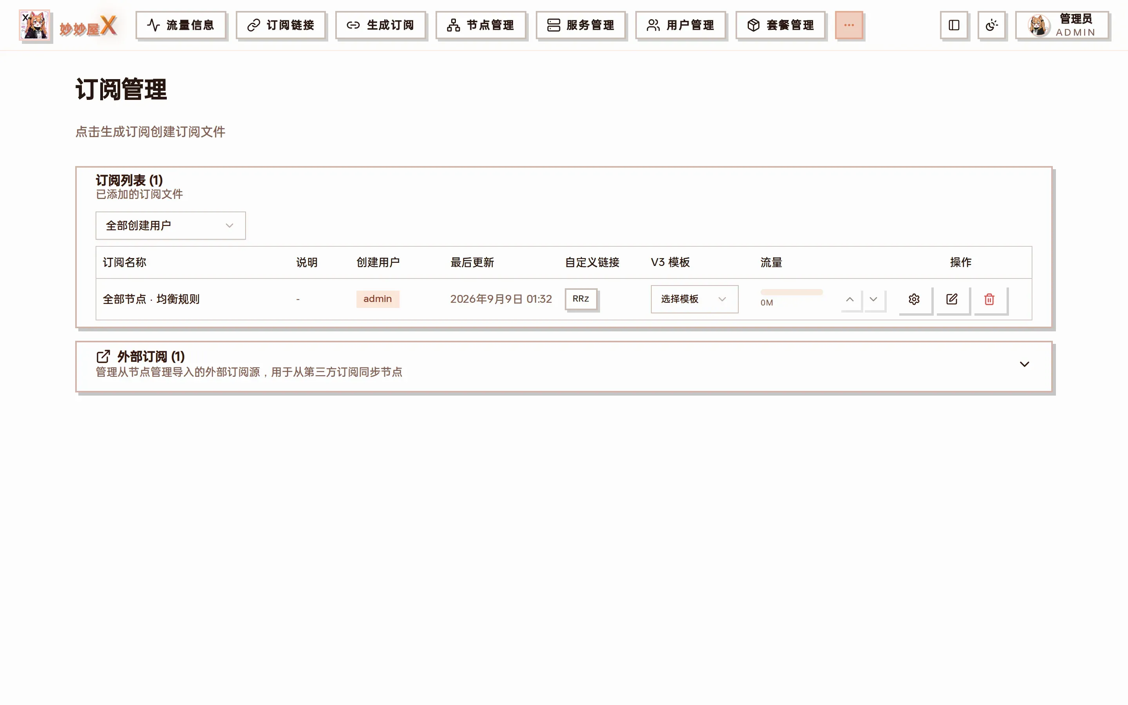
Task: Toggle the sidebar layout icon
Action: [954, 25]
